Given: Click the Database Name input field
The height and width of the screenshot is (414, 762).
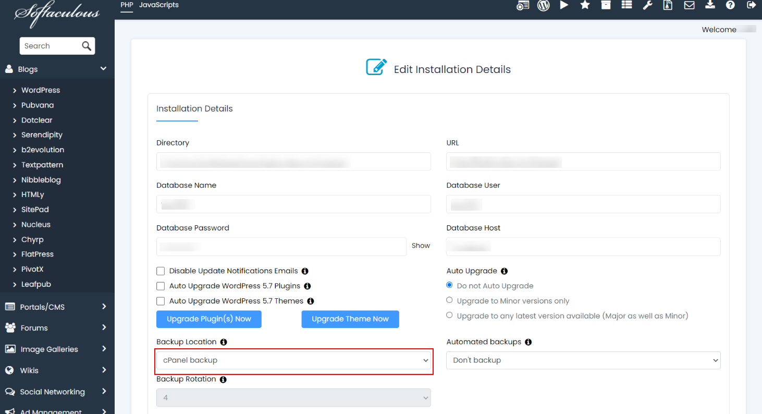Looking at the screenshot, I should coord(293,204).
